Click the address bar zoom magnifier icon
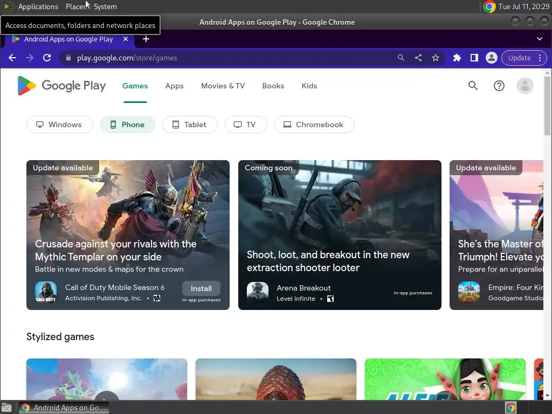Viewport: 552px width, 414px height. coord(401,58)
